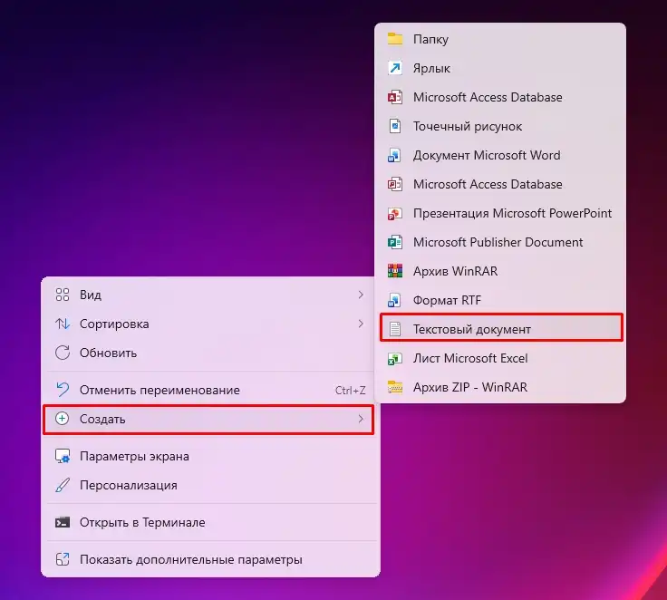This screenshot has height=600, width=667.
Task: Select the Папку label to create a folder
Action: coord(430,39)
